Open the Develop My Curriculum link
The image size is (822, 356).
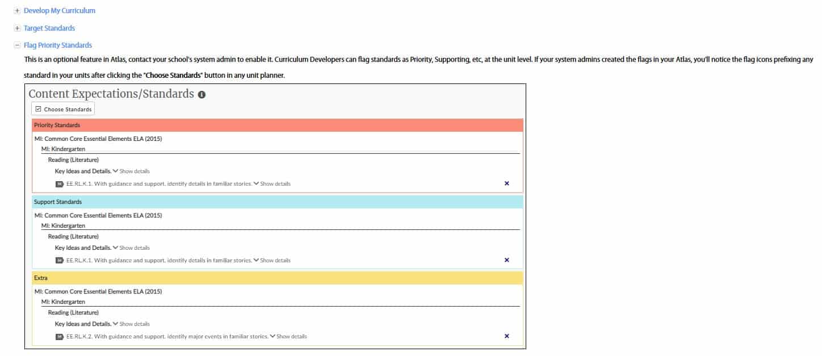click(x=60, y=11)
